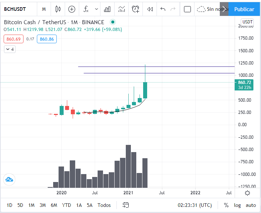Click the +319.66 (+59.08%) change value
Image resolution: width=261 pixels, height=213 pixels.
coord(103,30)
